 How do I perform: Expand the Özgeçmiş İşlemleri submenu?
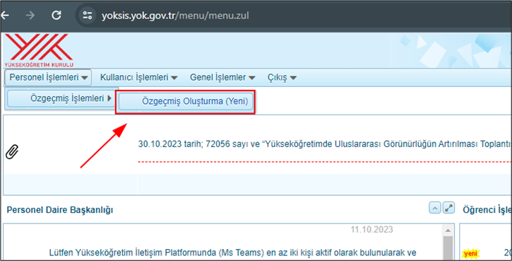click(x=61, y=98)
